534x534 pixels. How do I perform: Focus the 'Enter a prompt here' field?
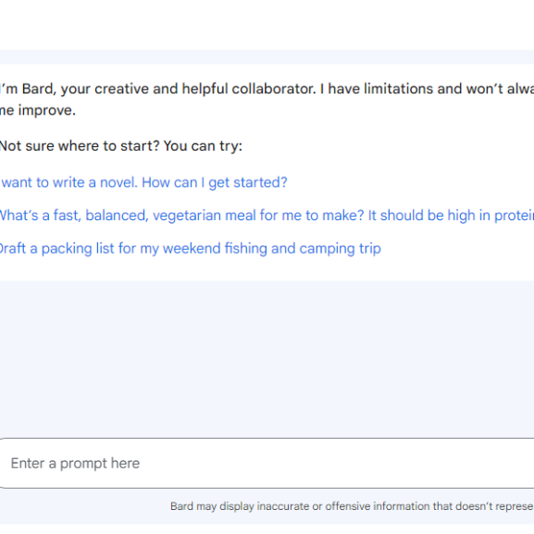coord(267,463)
